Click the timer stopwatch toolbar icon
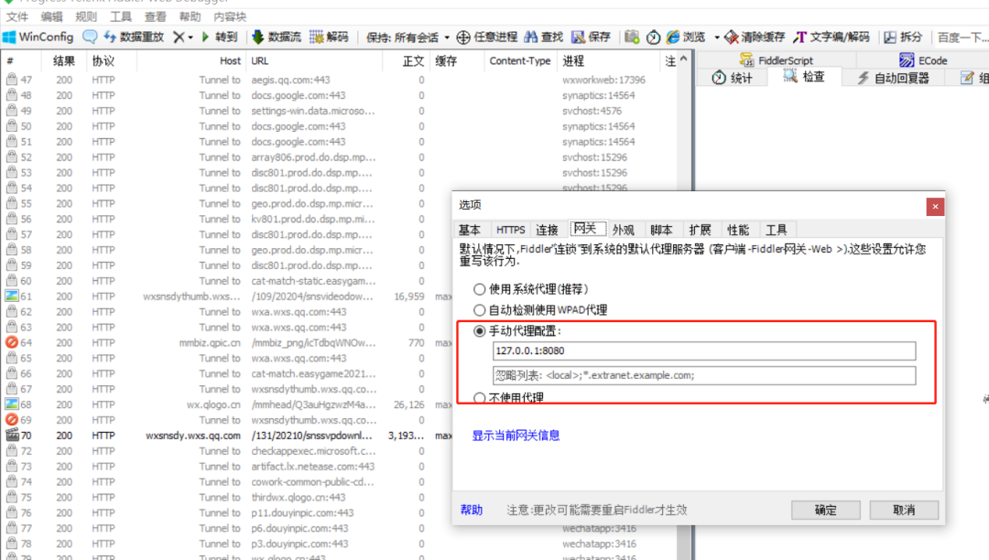 [653, 38]
